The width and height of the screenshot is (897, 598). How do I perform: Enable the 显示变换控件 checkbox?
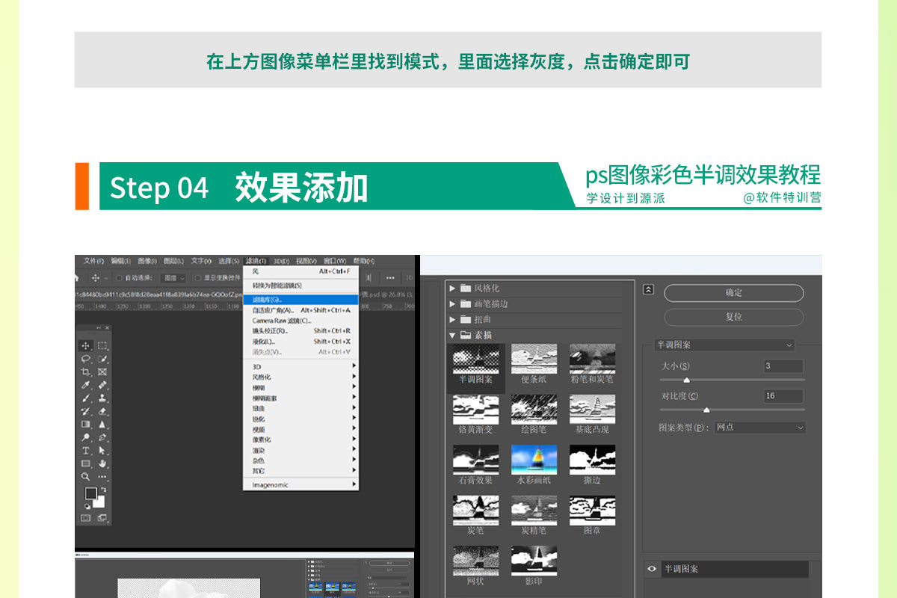click(197, 278)
